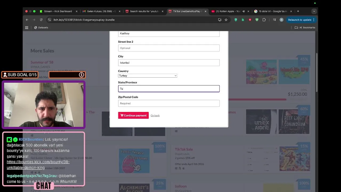Open the Alchemist's Alcove thumbnail

coord(134,188)
